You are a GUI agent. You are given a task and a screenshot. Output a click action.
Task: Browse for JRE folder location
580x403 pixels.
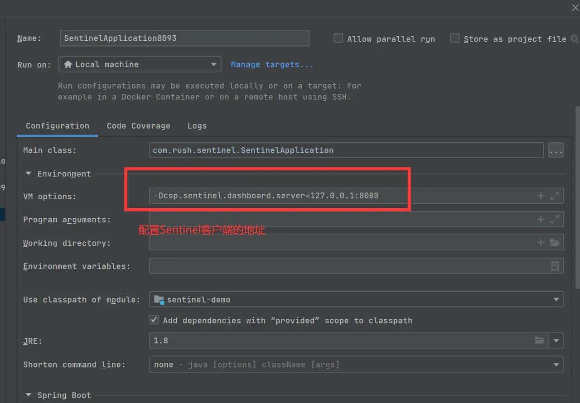[x=539, y=341]
